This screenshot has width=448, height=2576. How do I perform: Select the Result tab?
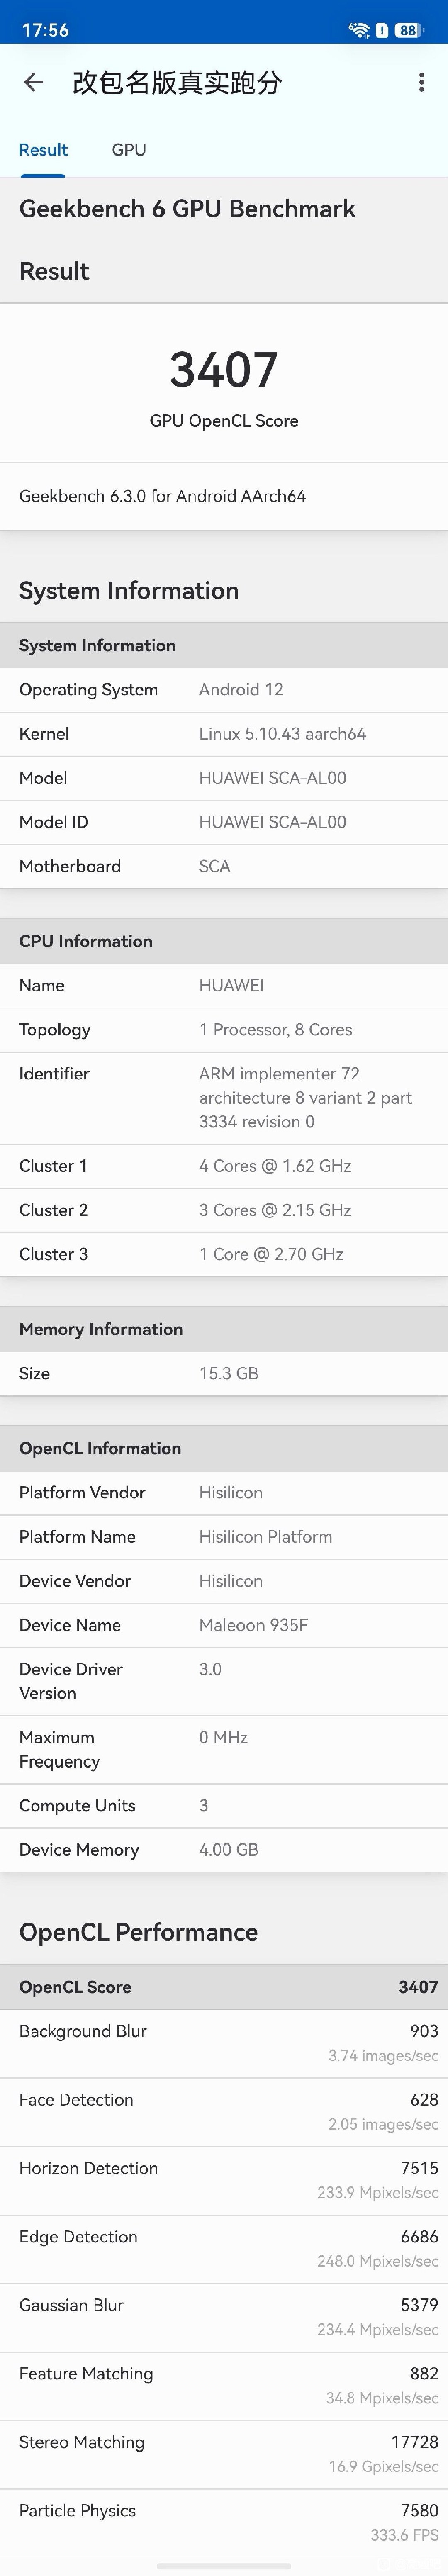point(43,150)
